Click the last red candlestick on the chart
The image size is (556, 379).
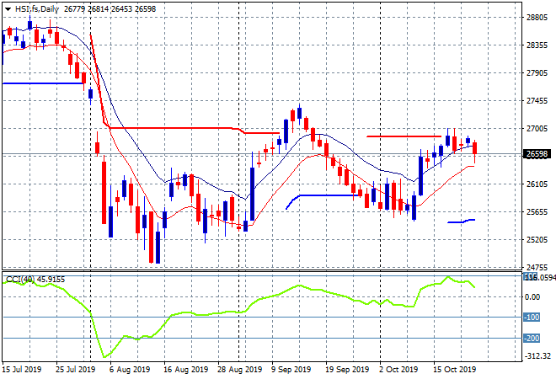tap(475, 148)
